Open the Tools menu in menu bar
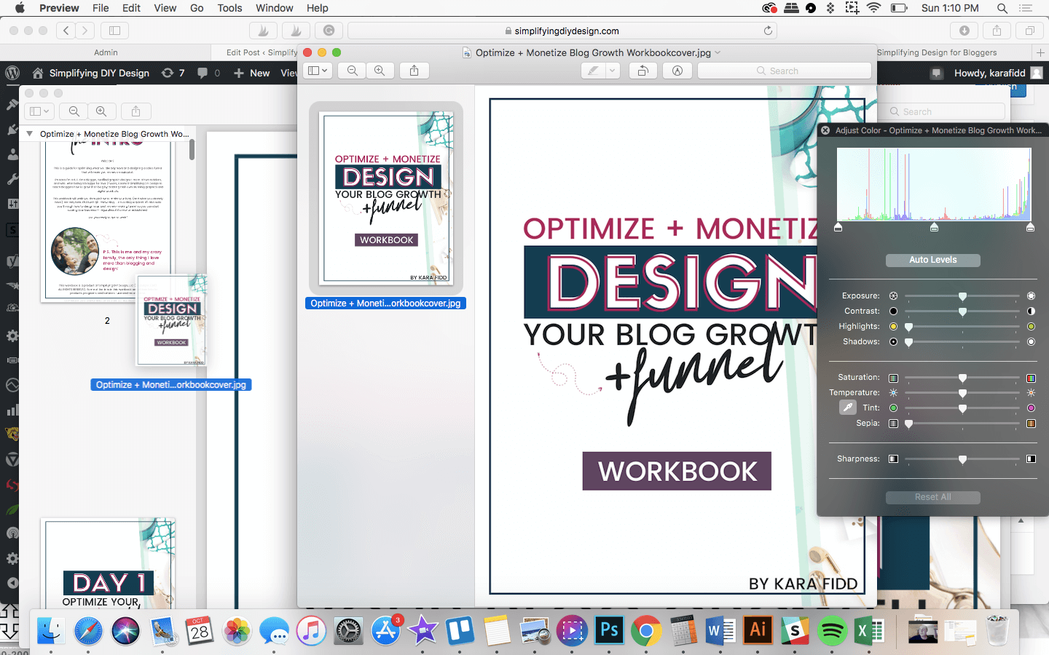 [229, 8]
